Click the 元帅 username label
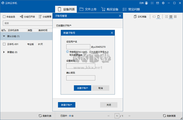The height and width of the screenshot is (120, 183). (141, 3)
